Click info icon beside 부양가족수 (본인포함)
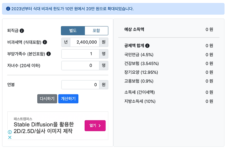 coord(48,54)
